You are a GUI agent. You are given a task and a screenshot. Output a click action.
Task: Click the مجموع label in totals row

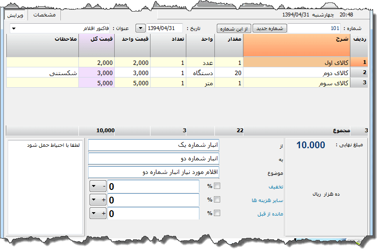pos(341,131)
